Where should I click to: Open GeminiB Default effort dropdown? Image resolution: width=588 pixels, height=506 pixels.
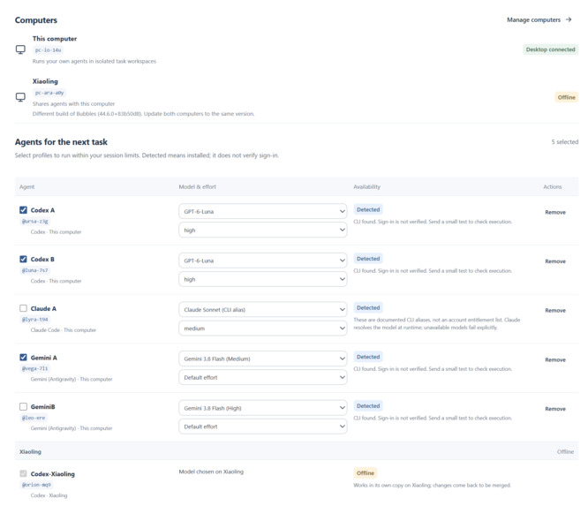pos(263,427)
